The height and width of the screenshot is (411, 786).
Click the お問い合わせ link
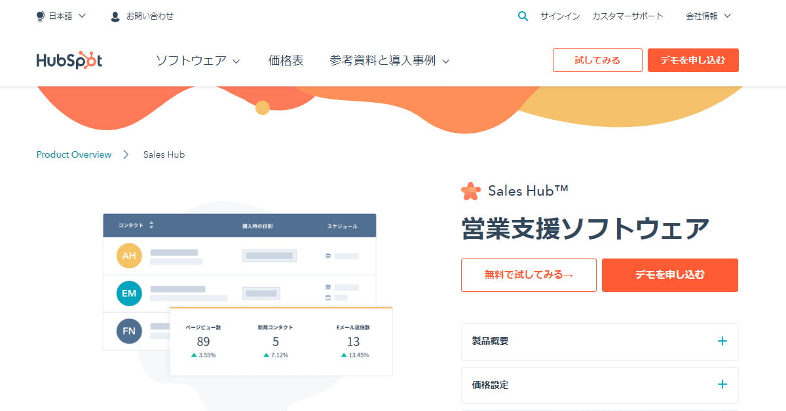[150, 16]
